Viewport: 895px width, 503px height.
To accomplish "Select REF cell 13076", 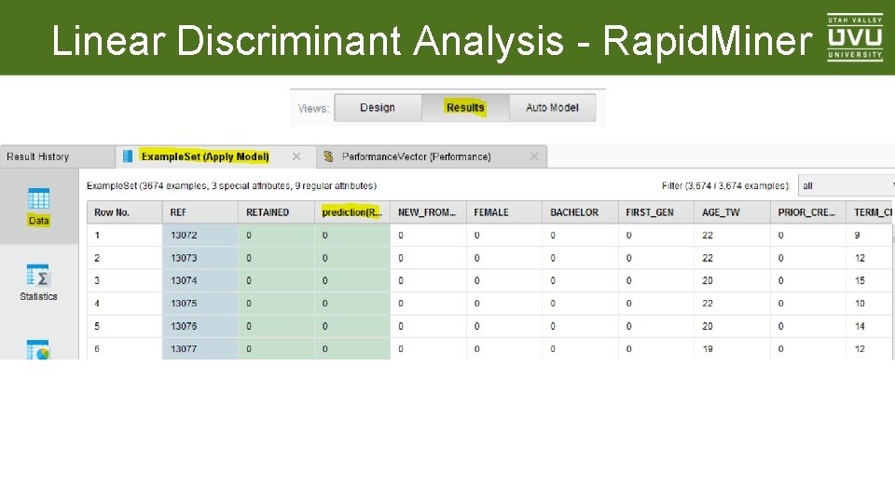I will [x=200, y=326].
